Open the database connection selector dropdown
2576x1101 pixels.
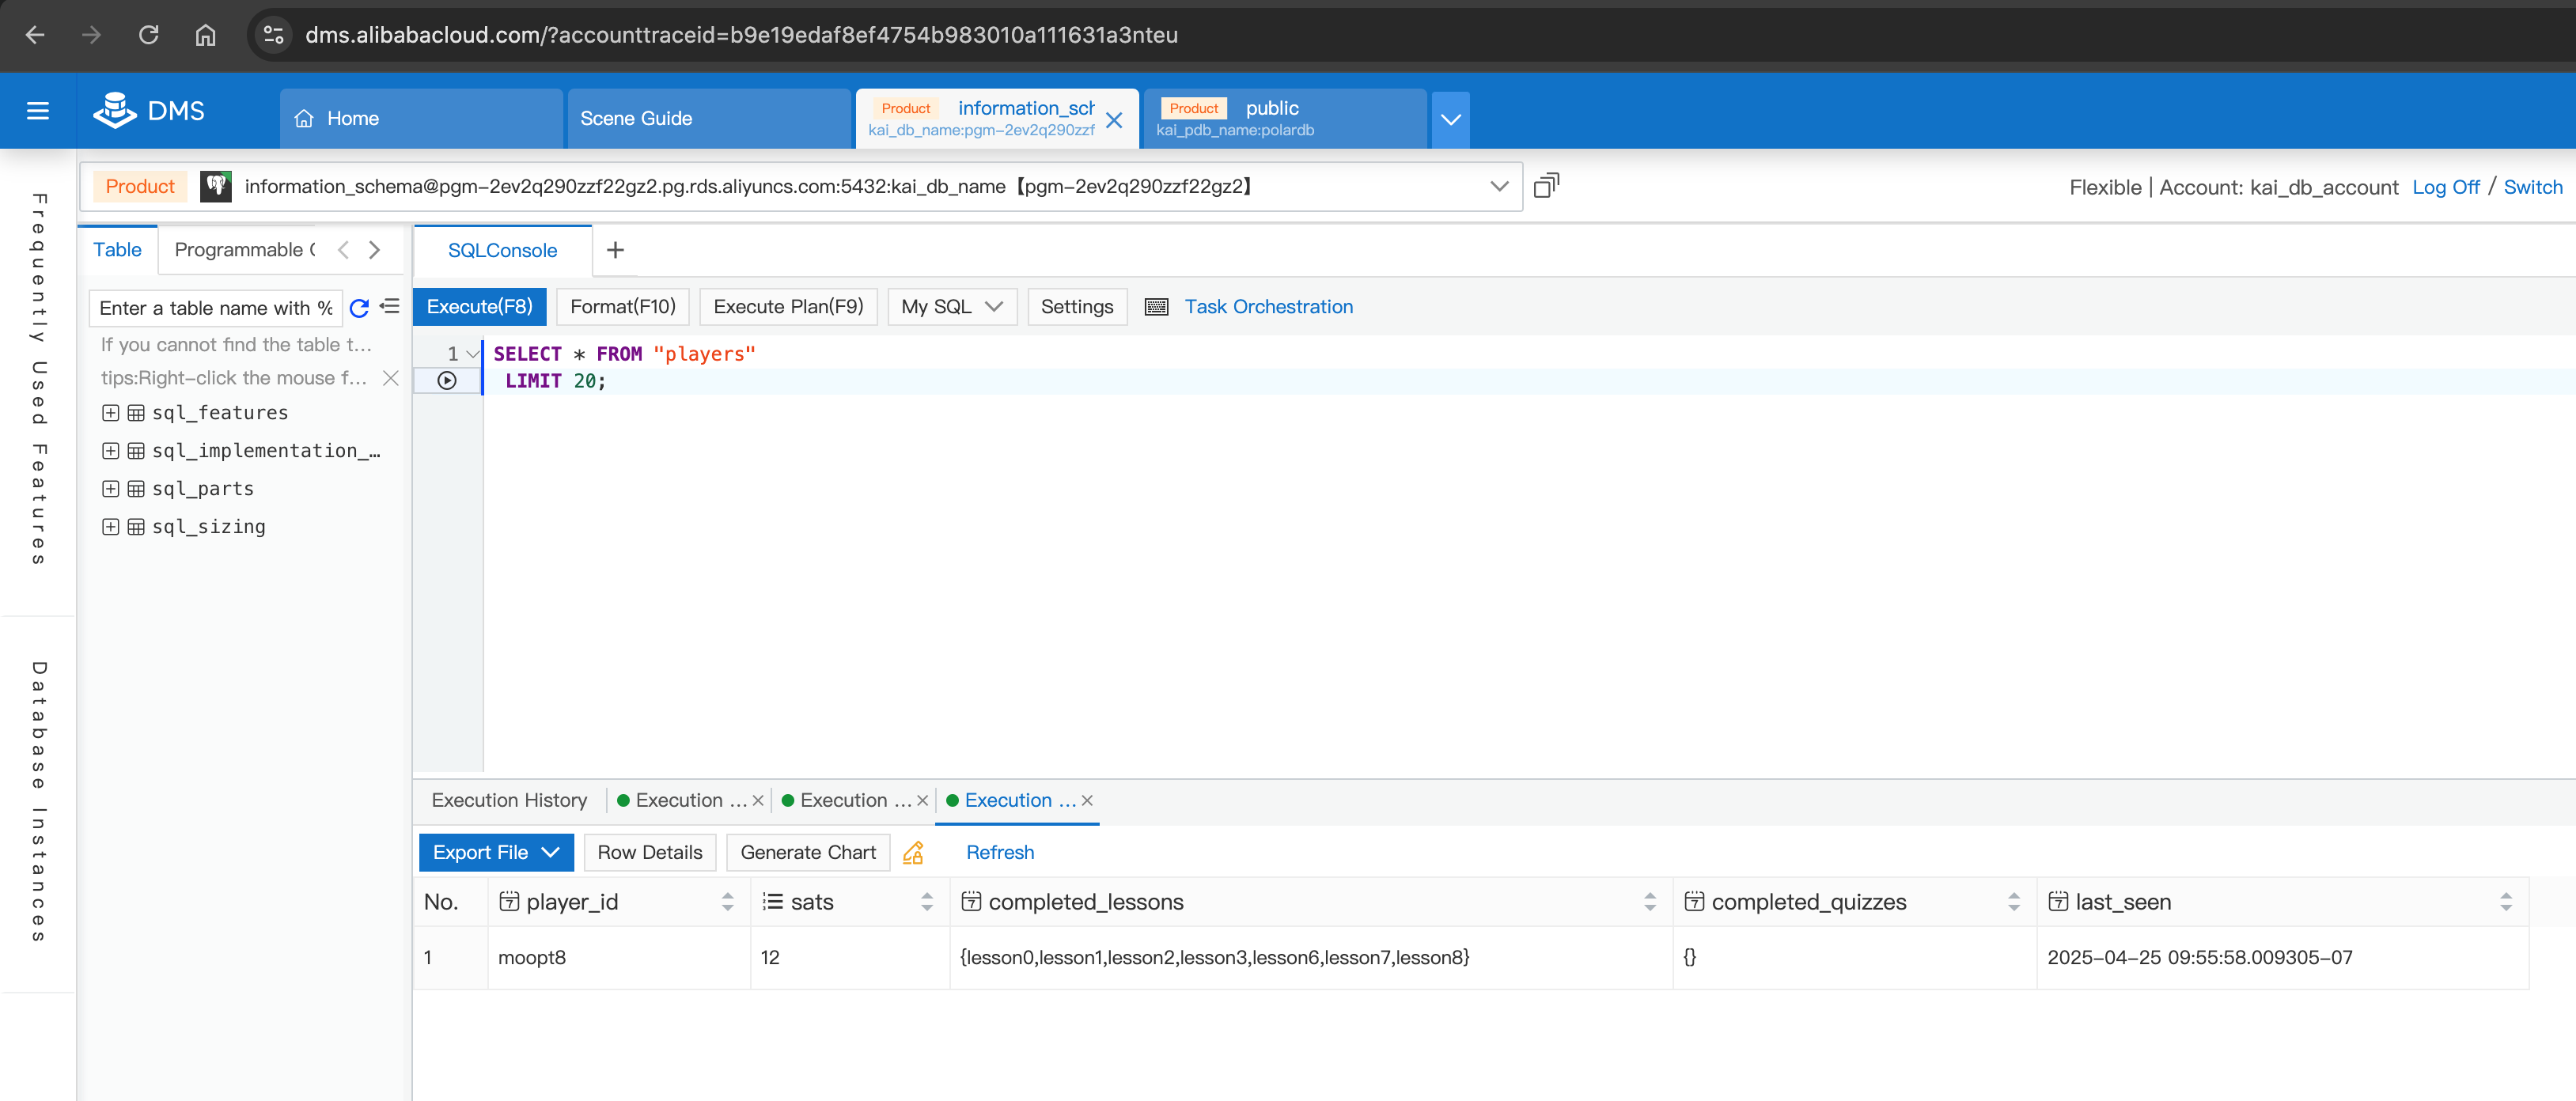point(1498,187)
